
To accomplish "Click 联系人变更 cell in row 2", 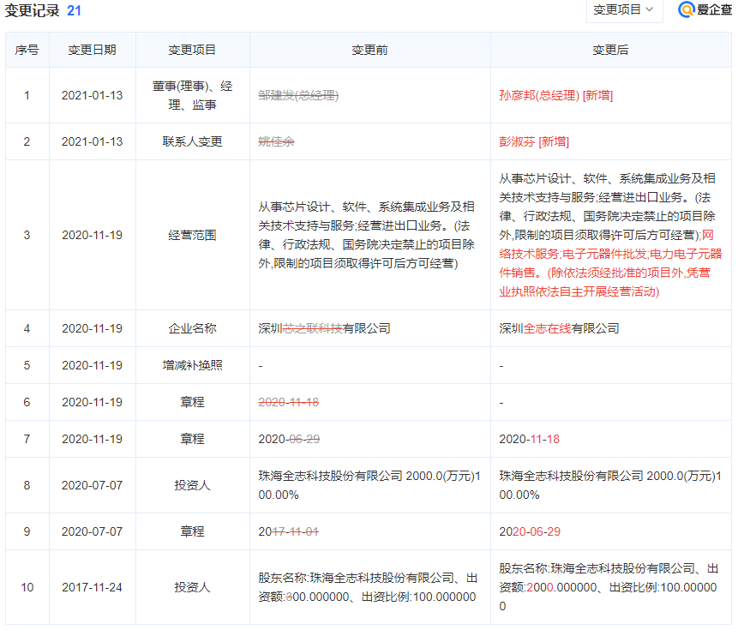I will point(192,141).
